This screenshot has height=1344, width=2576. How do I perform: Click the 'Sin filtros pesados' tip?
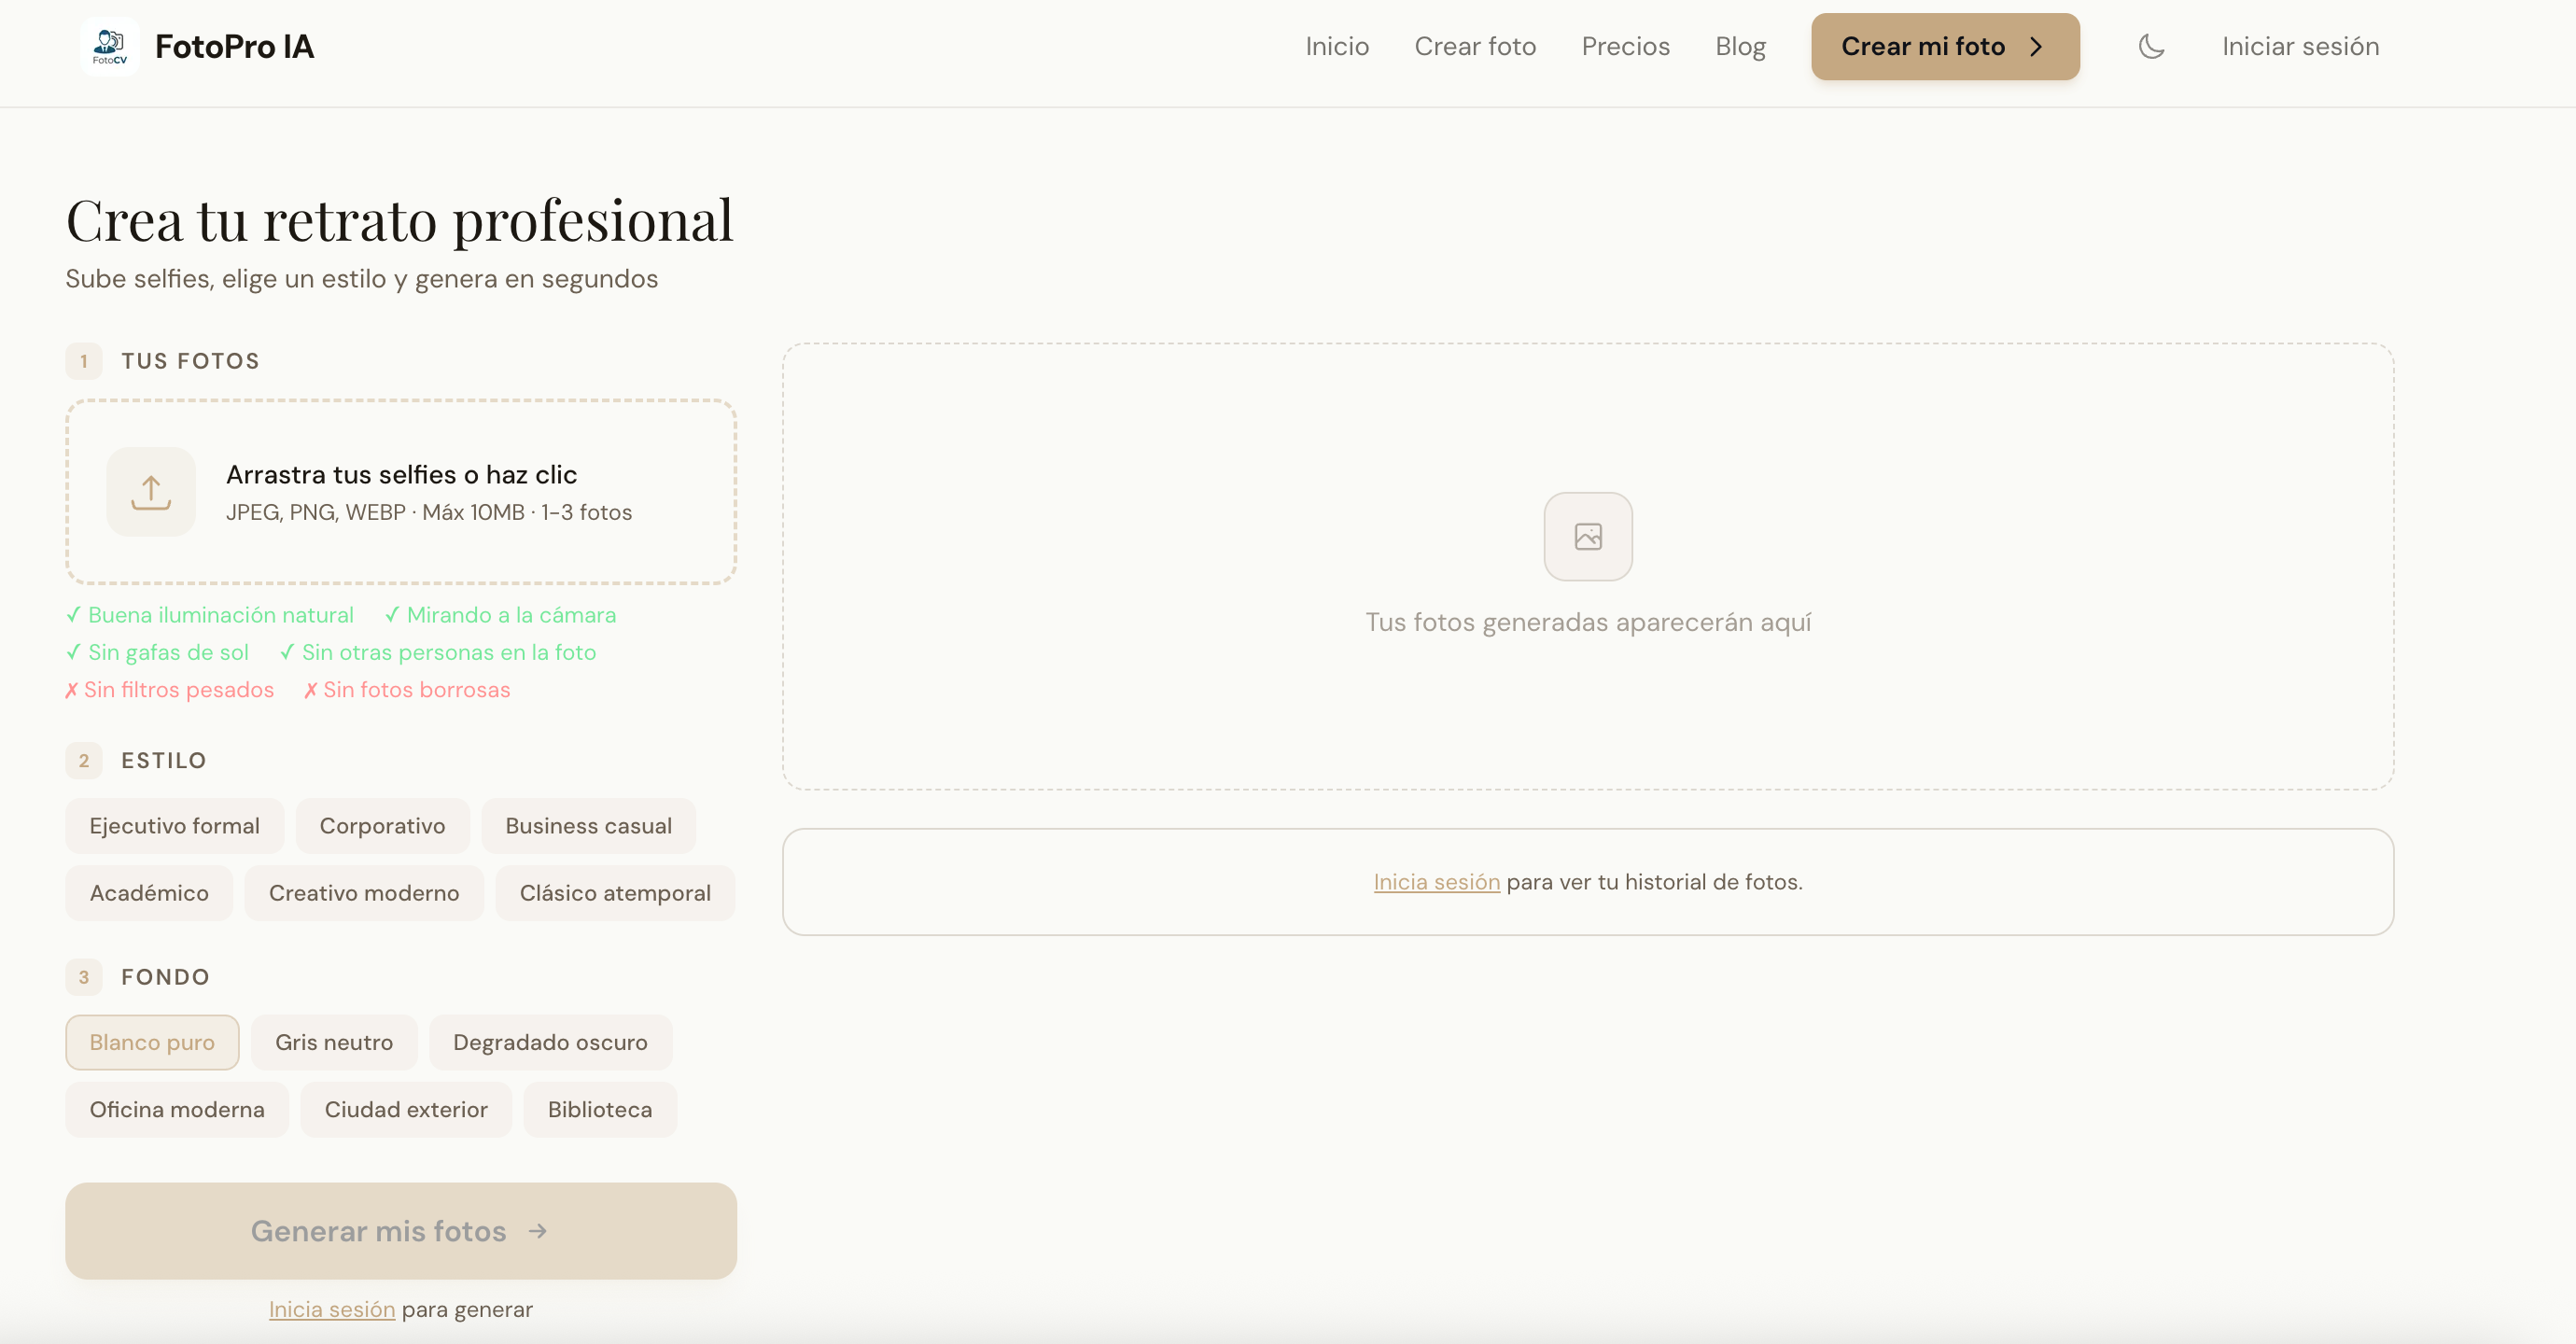click(x=169, y=690)
